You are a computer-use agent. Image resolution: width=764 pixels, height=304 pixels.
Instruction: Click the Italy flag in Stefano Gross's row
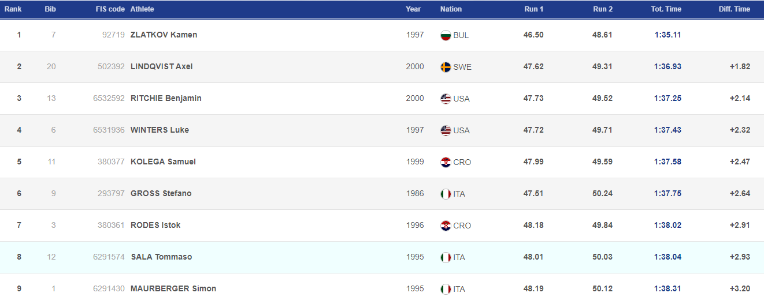pos(446,194)
